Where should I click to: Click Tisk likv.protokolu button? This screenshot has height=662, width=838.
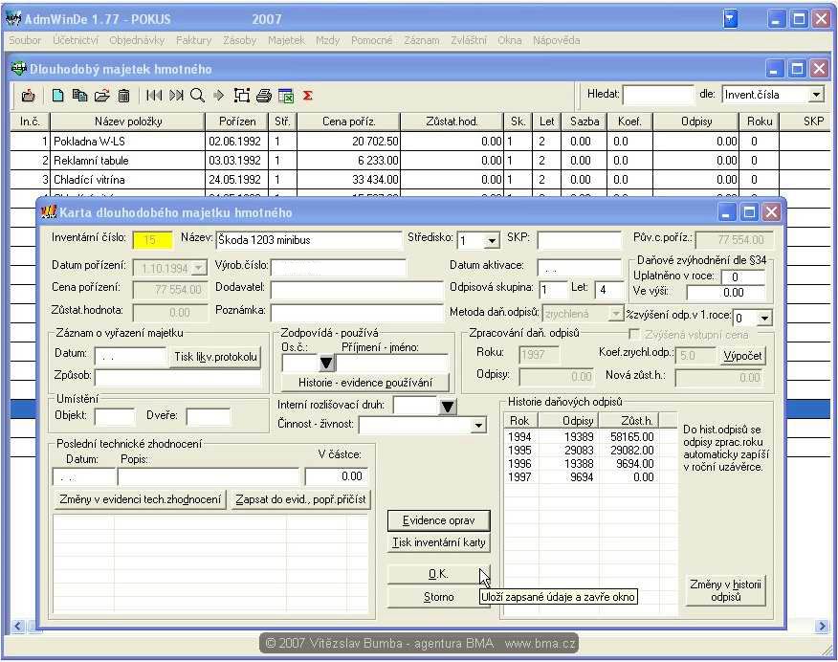(x=215, y=357)
